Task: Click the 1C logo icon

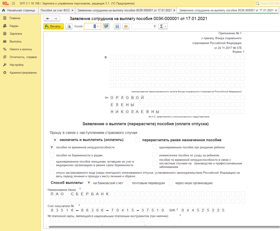Action: point(5,3)
